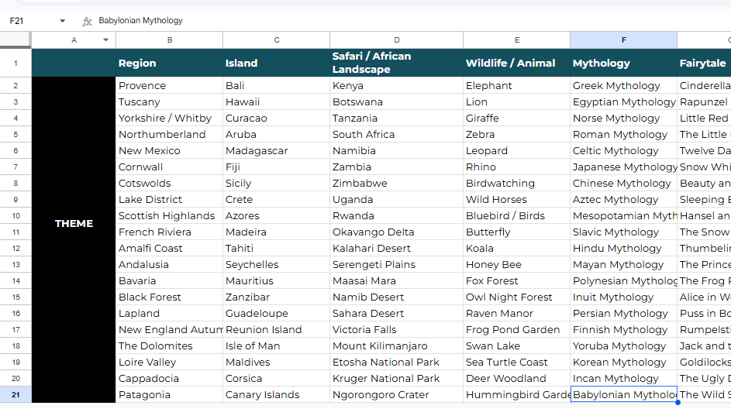
Task: Select column B header
Action: click(x=170, y=40)
